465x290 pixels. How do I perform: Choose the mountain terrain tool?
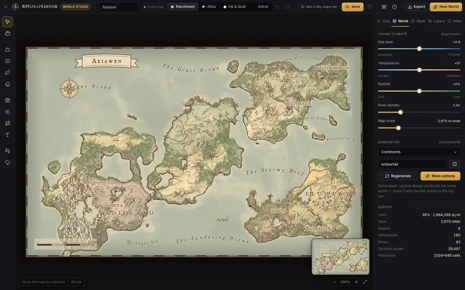pyautogui.click(x=7, y=49)
